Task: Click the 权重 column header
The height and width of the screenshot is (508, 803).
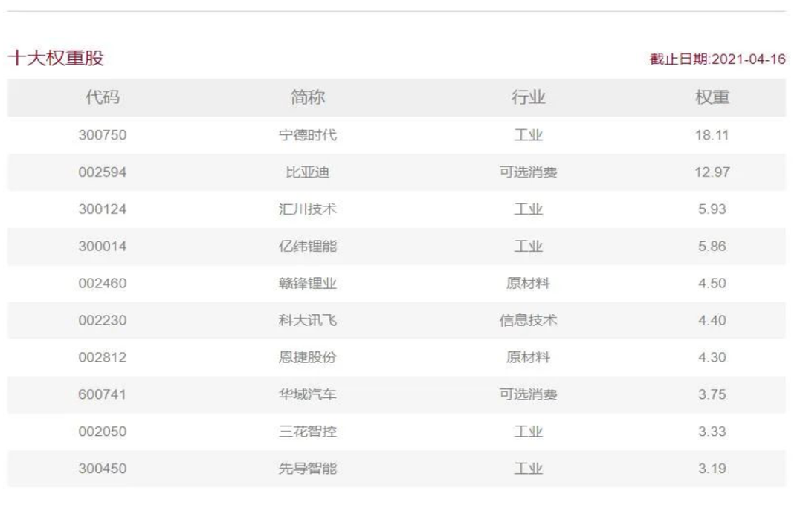Action: (x=712, y=97)
